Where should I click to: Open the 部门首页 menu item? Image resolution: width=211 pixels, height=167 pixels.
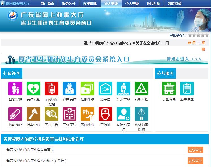pyautogui.click(x=47, y=3)
